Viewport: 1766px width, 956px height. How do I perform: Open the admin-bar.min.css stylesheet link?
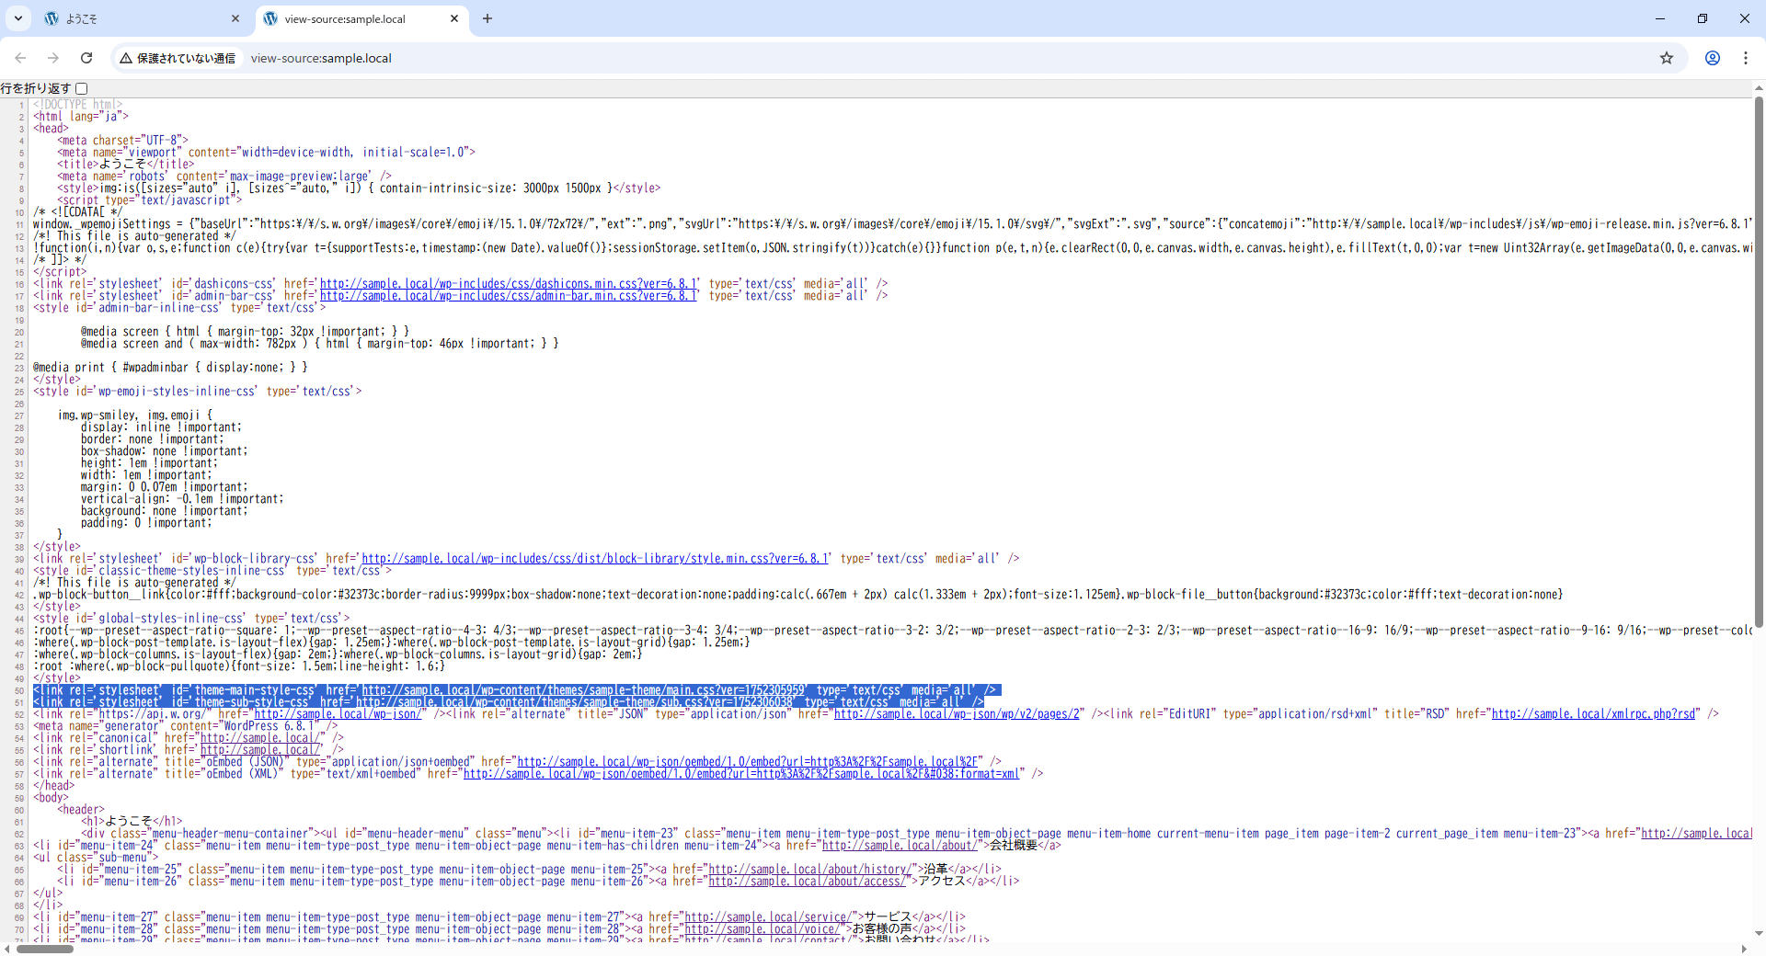point(509,296)
